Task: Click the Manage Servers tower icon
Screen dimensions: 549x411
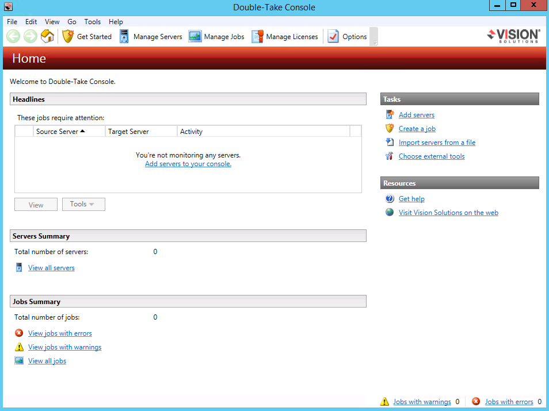Action: click(124, 36)
